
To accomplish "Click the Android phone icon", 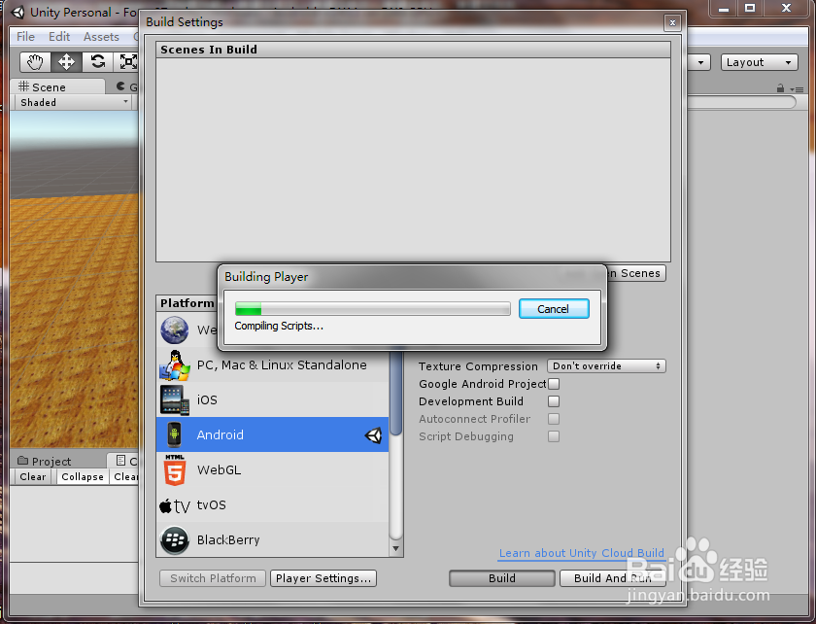I will (174, 434).
